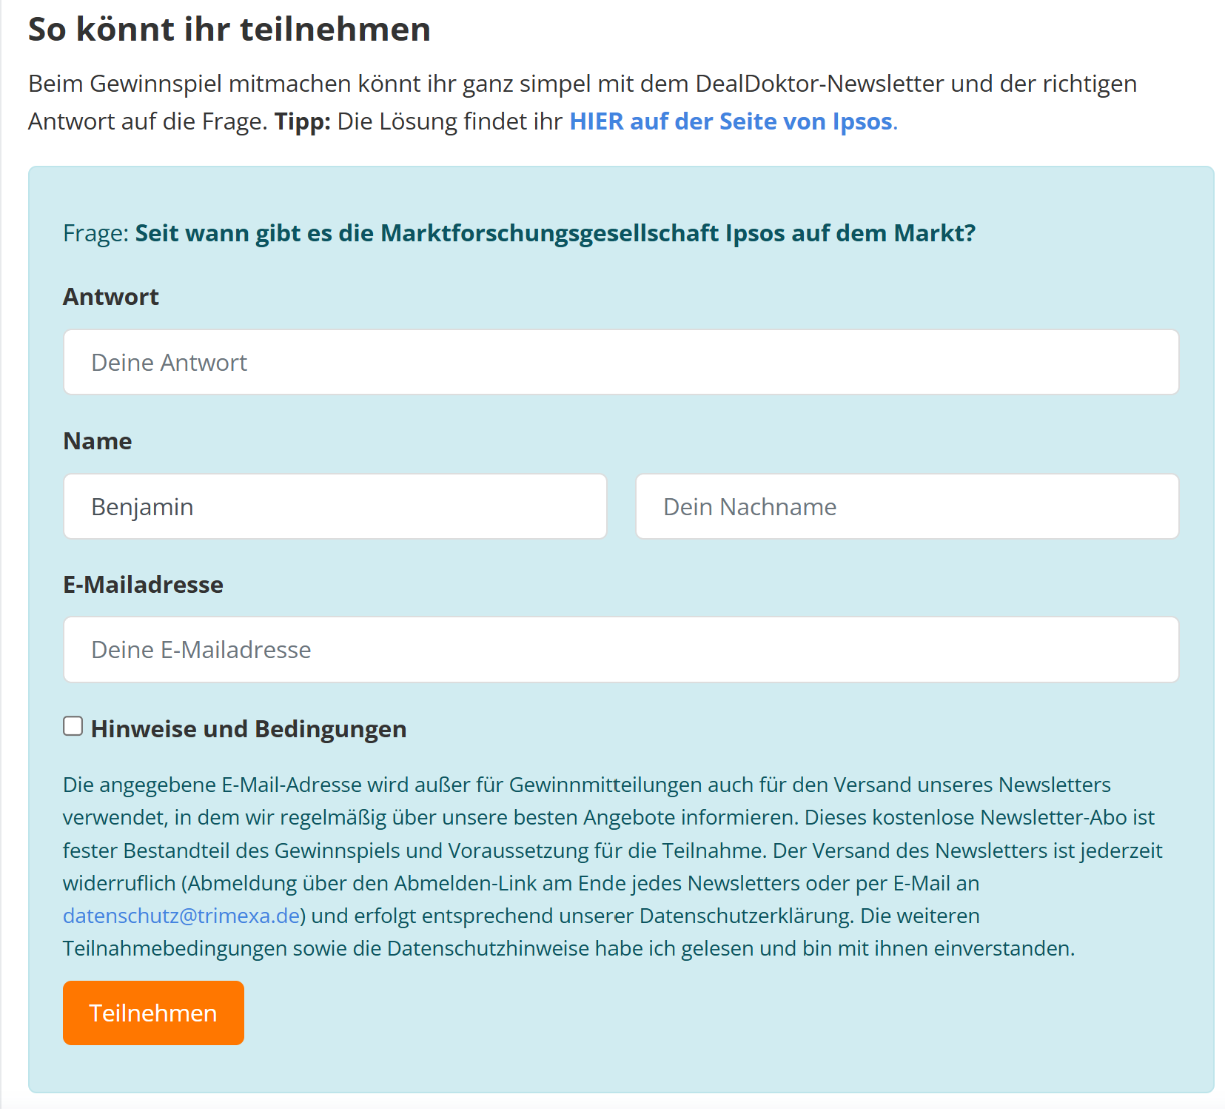Tick the Hinweise und Bedingungen checkbox
1225x1114 pixels.
tap(73, 726)
